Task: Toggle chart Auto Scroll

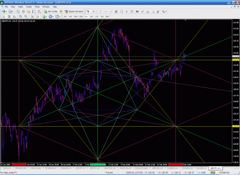Action: pos(33,17)
